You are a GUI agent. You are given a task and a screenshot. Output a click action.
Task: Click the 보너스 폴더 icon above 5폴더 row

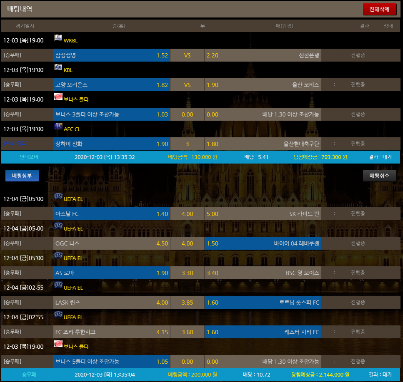[x=58, y=344]
